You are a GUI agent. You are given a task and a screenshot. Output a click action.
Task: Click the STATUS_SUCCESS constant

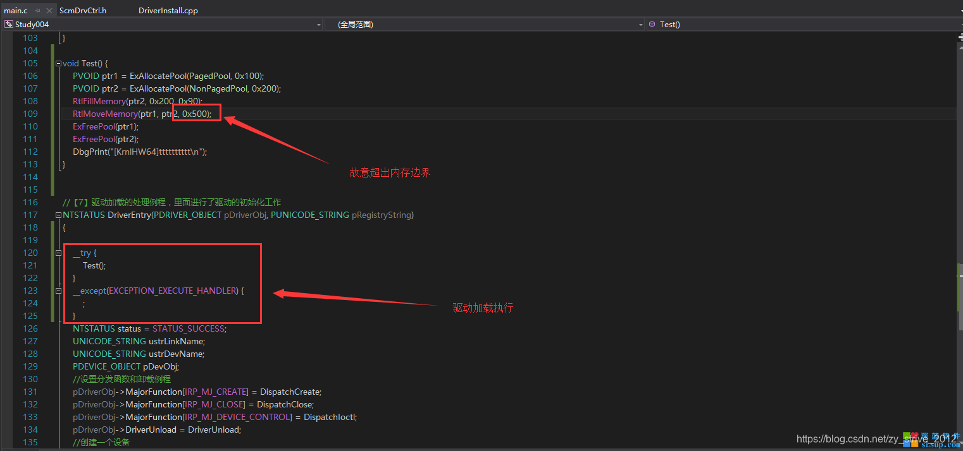click(189, 328)
